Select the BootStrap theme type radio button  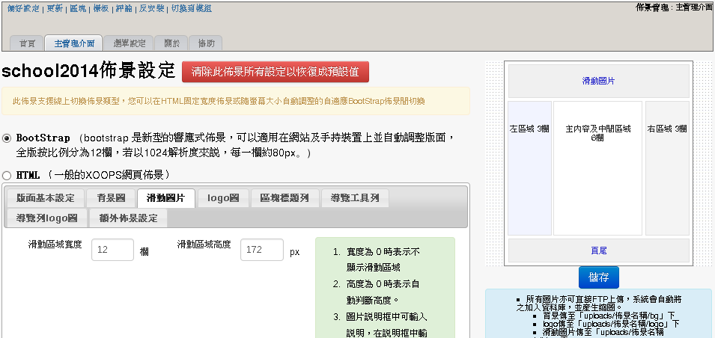point(7,138)
